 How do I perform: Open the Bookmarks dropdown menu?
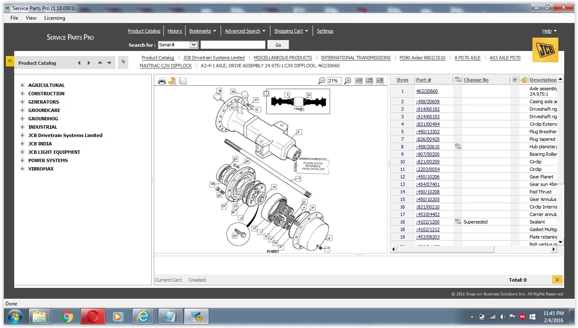203,31
